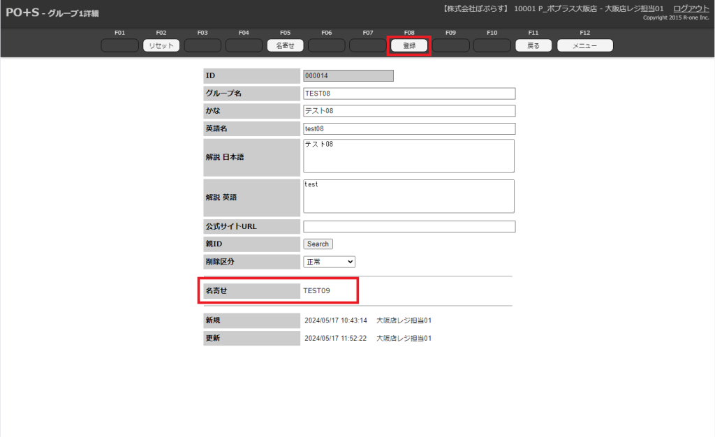Select the 解説 日本語 text area
Viewport: 715px width, 437px height.
pos(408,156)
